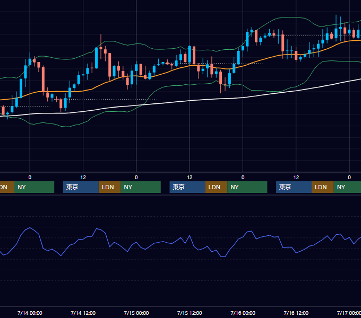Viewport: 361px width, 318px height.
Task: Select the 東京 session block before 7/15 12:00
Action: tap(187, 187)
